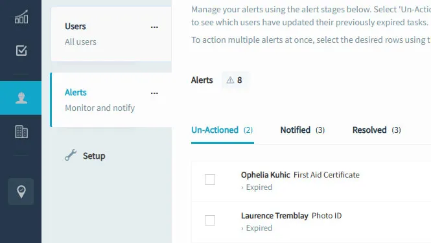The width and height of the screenshot is (431, 243).
Task: Tick the checkbox for Laurence Tremblay
Action: pyautogui.click(x=210, y=220)
